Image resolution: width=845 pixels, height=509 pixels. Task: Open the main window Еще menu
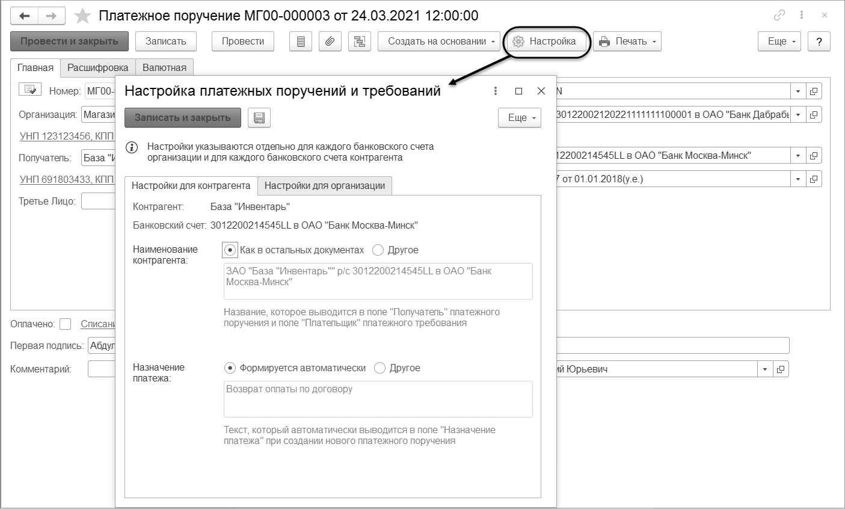pos(779,42)
